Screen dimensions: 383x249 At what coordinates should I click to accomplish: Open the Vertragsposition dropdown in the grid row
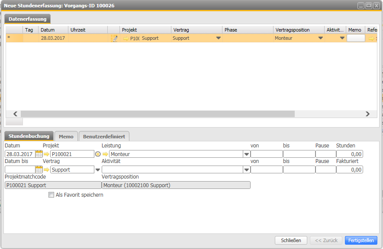(x=321, y=38)
